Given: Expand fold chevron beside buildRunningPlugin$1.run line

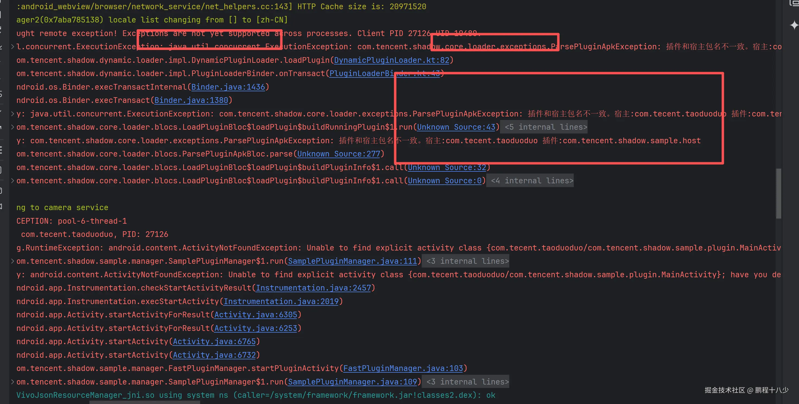Looking at the screenshot, I should (x=12, y=127).
